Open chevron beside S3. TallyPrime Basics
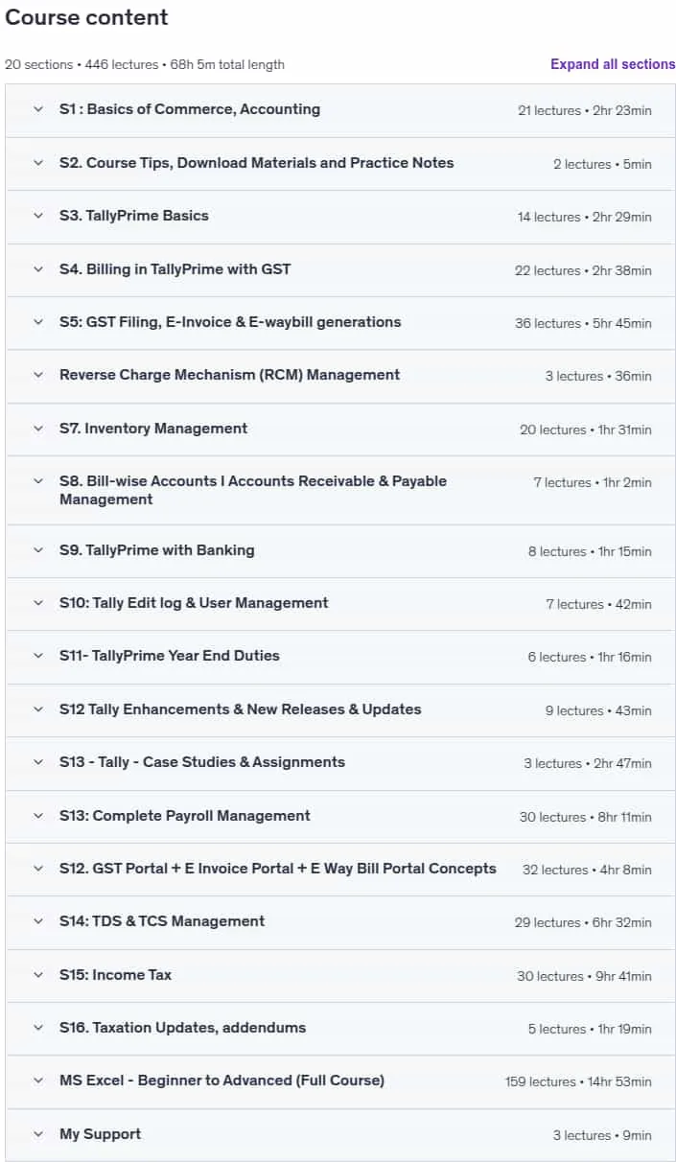Image resolution: width=676 pixels, height=1162 pixels. (38, 216)
